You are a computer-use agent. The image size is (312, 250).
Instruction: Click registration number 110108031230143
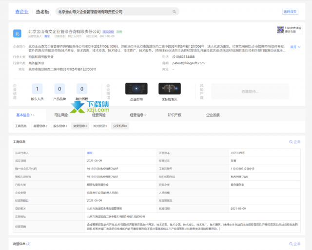(242, 169)
